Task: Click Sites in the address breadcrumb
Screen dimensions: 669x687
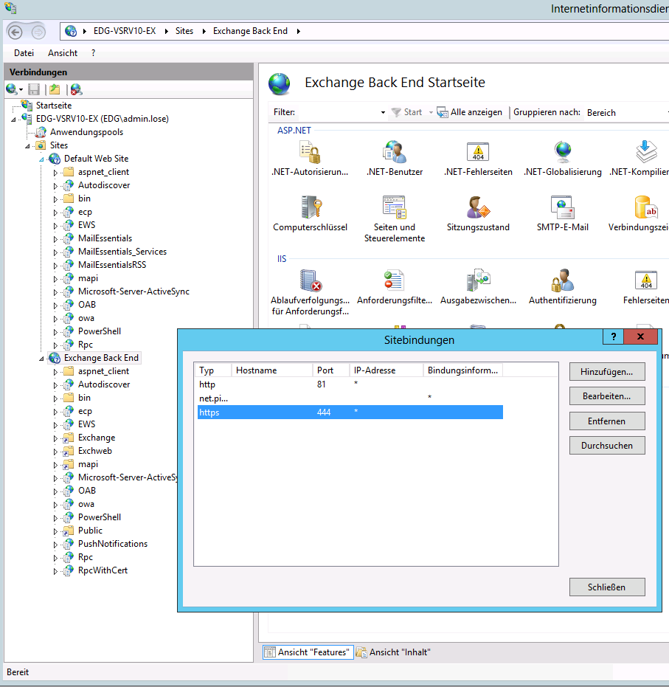Action: [184, 31]
